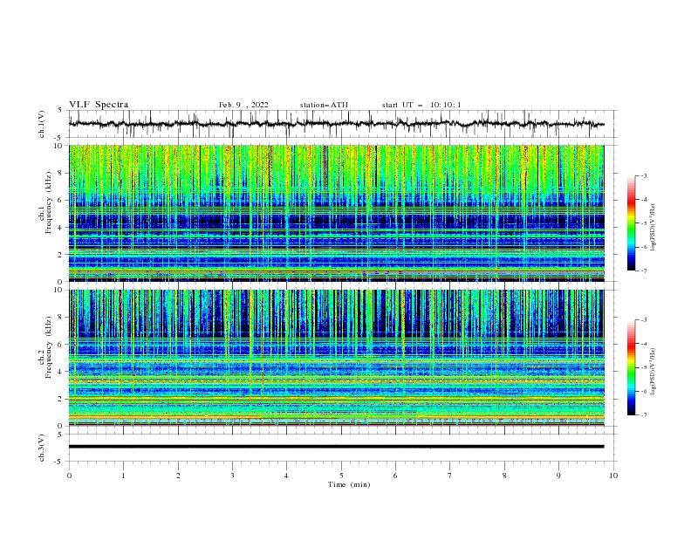Click the "5" tick label on time axis
Image resolution: width=691 pixels, height=534 pixels.
[341, 476]
